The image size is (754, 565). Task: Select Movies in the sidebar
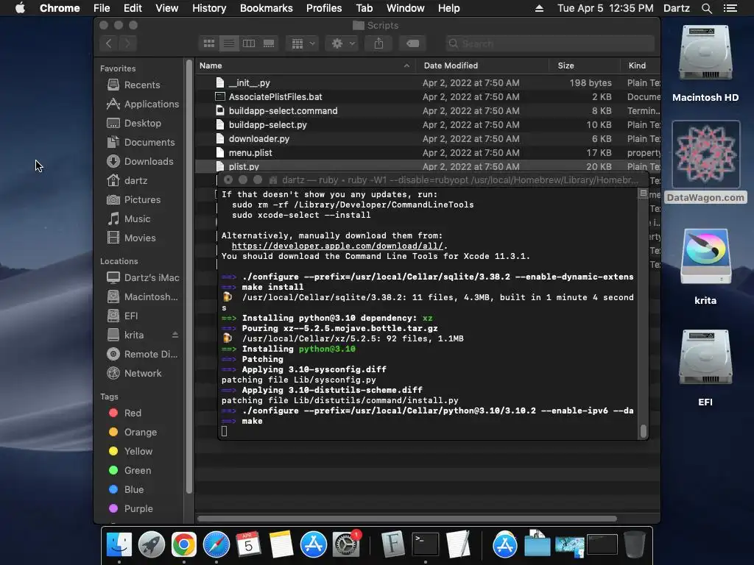(x=131, y=238)
